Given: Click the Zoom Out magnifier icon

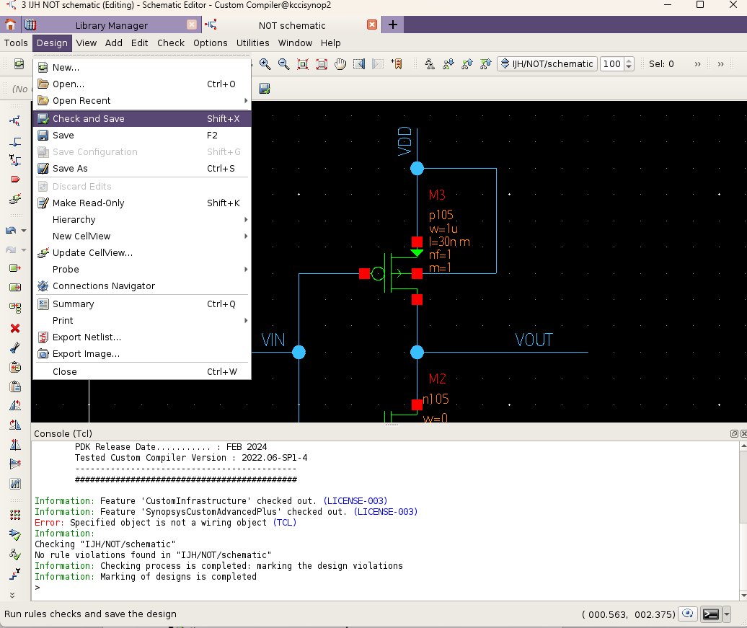Looking at the screenshot, I should pyautogui.click(x=284, y=64).
